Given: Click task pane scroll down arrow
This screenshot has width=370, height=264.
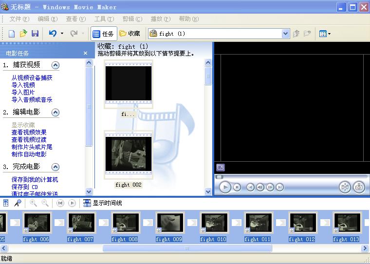Looking at the screenshot, I should click(x=89, y=191).
